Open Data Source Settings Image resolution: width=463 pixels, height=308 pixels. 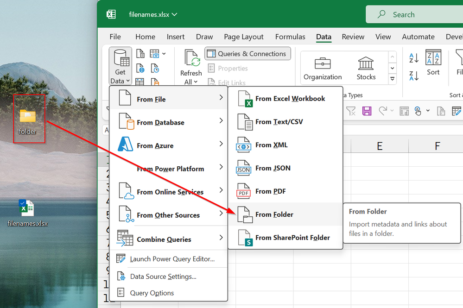click(169, 277)
